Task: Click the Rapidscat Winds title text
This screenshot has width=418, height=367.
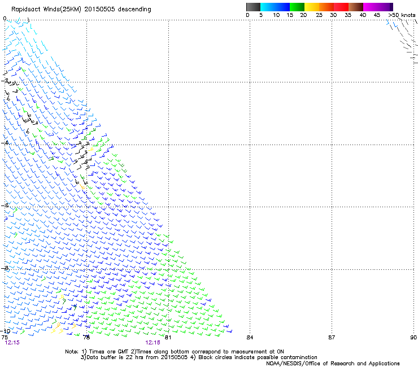Action: point(81,10)
